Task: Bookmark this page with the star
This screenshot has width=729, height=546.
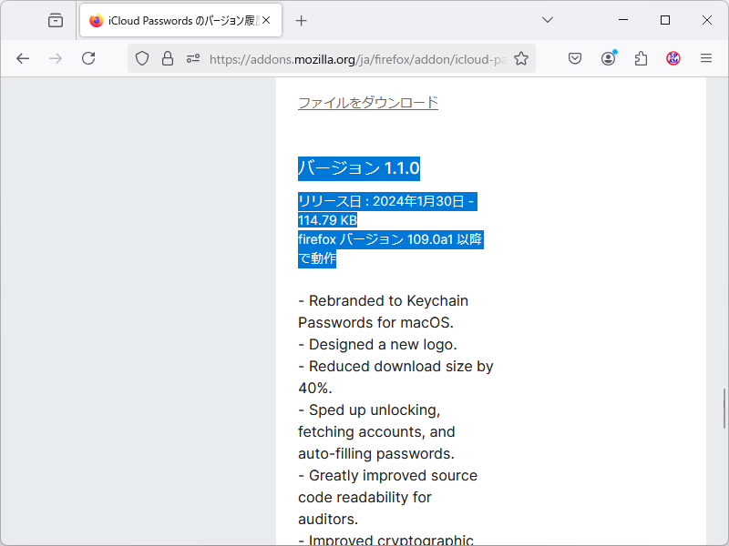Action: [520, 57]
